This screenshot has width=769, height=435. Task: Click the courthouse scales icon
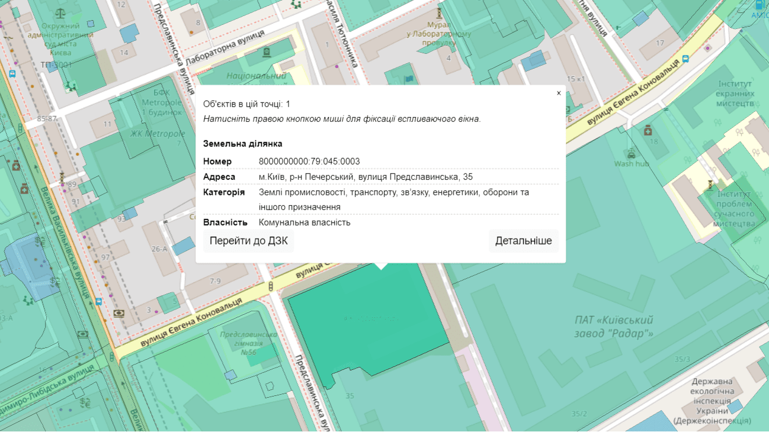[x=59, y=12]
